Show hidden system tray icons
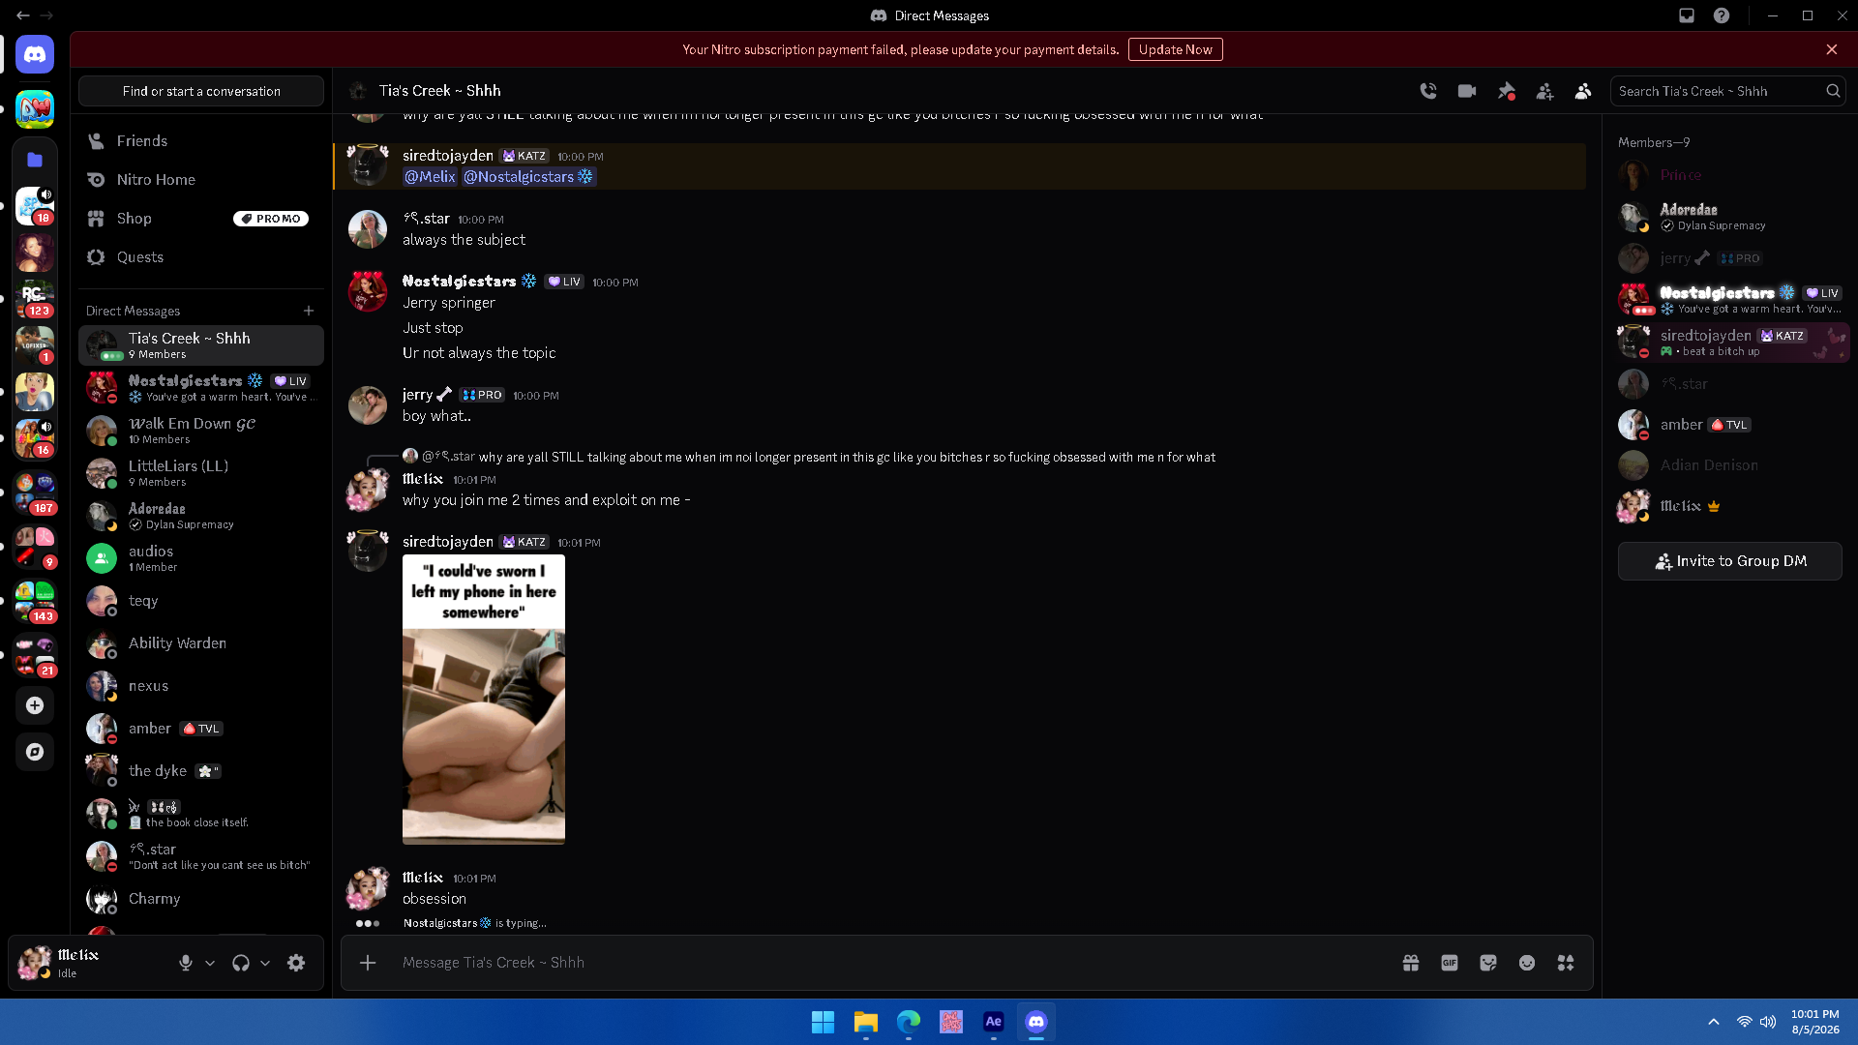 (x=1714, y=1022)
